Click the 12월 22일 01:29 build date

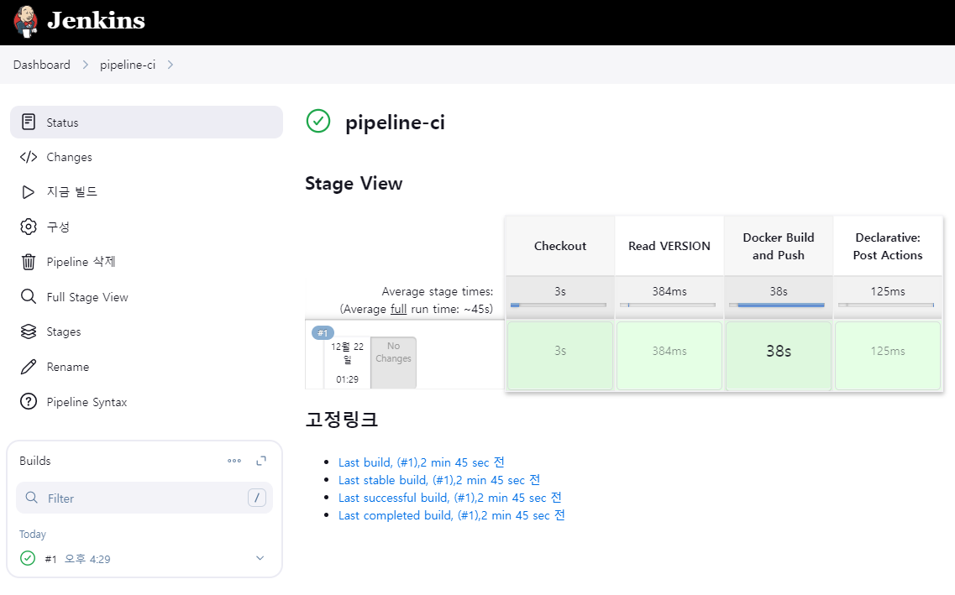[x=347, y=363]
